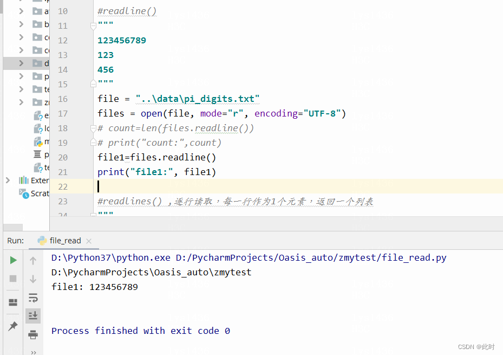Click the folder icon in the highlighted 'd' row
Image resolution: width=503 pixels, height=355 pixels.
coord(37,63)
